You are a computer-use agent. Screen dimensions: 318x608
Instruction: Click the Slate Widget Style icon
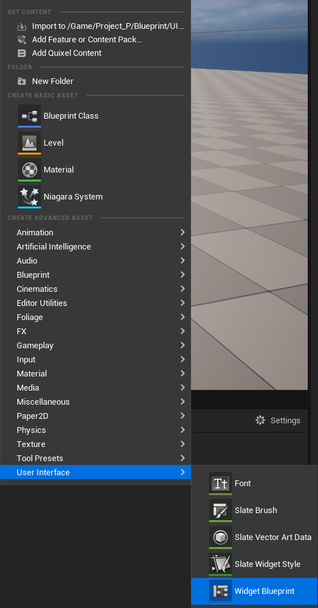[x=221, y=564]
